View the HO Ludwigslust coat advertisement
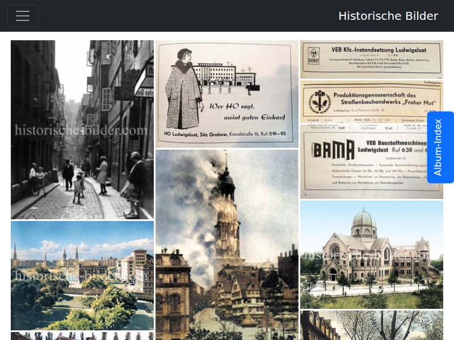454x340 pixels. pyautogui.click(x=226, y=94)
